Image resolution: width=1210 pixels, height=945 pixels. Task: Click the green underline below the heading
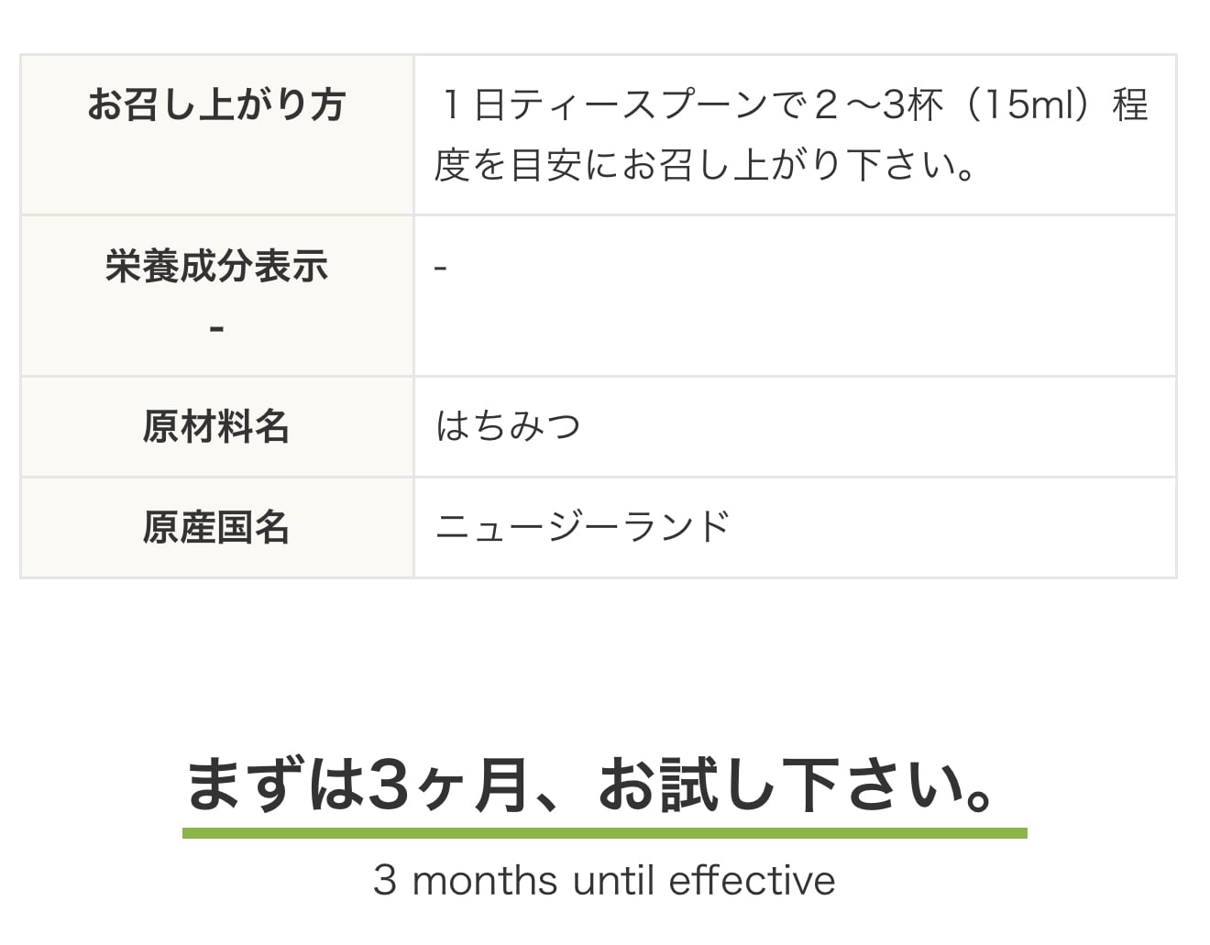tap(604, 833)
